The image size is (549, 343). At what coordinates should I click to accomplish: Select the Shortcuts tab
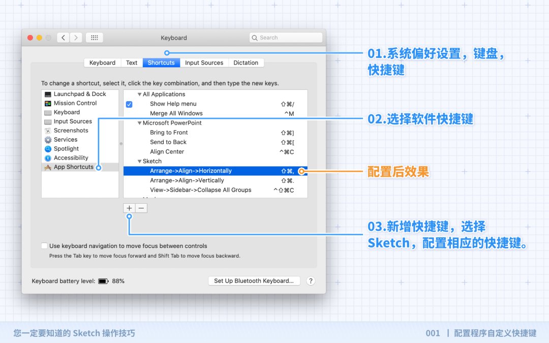pyautogui.click(x=161, y=63)
